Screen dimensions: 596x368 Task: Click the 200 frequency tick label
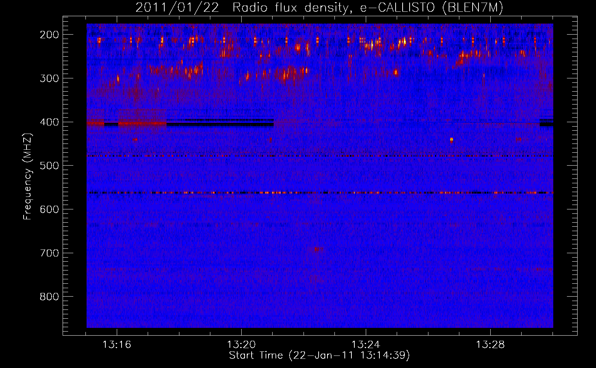coord(49,35)
